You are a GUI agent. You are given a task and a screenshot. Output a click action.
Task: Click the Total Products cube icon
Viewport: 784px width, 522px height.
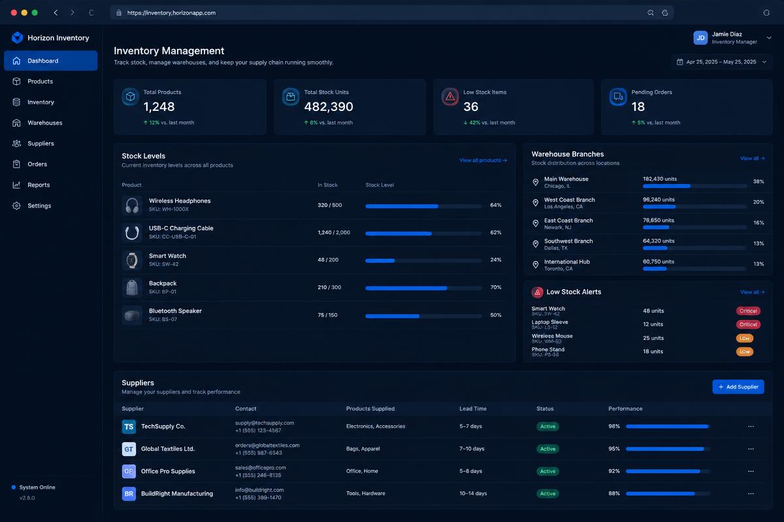[x=130, y=97]
